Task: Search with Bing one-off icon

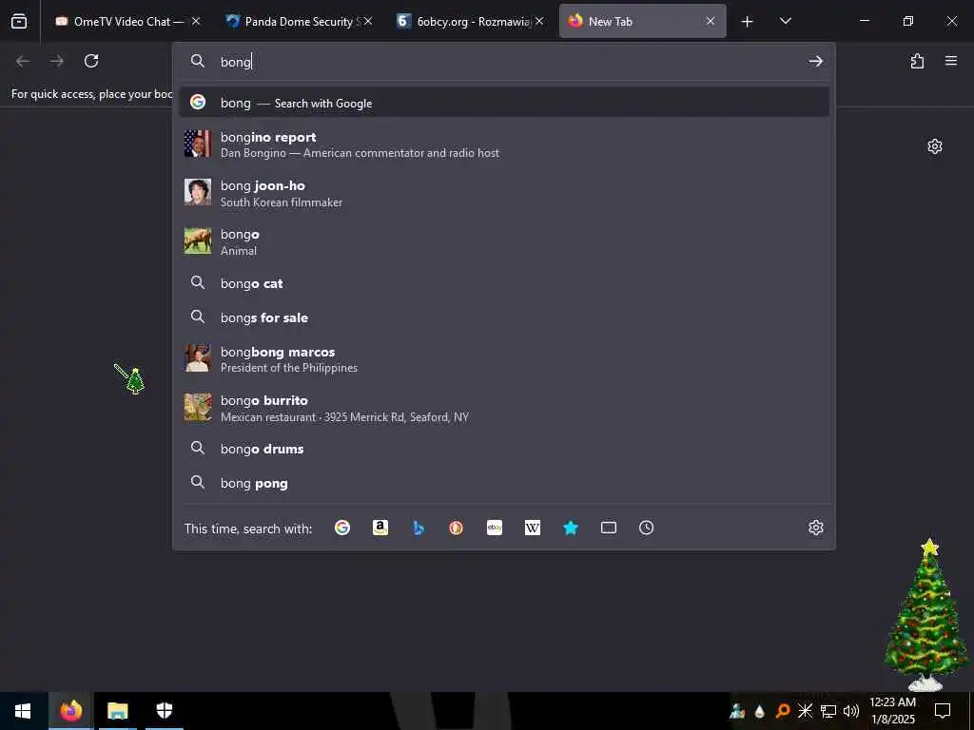Action: [x=419, y=528]
